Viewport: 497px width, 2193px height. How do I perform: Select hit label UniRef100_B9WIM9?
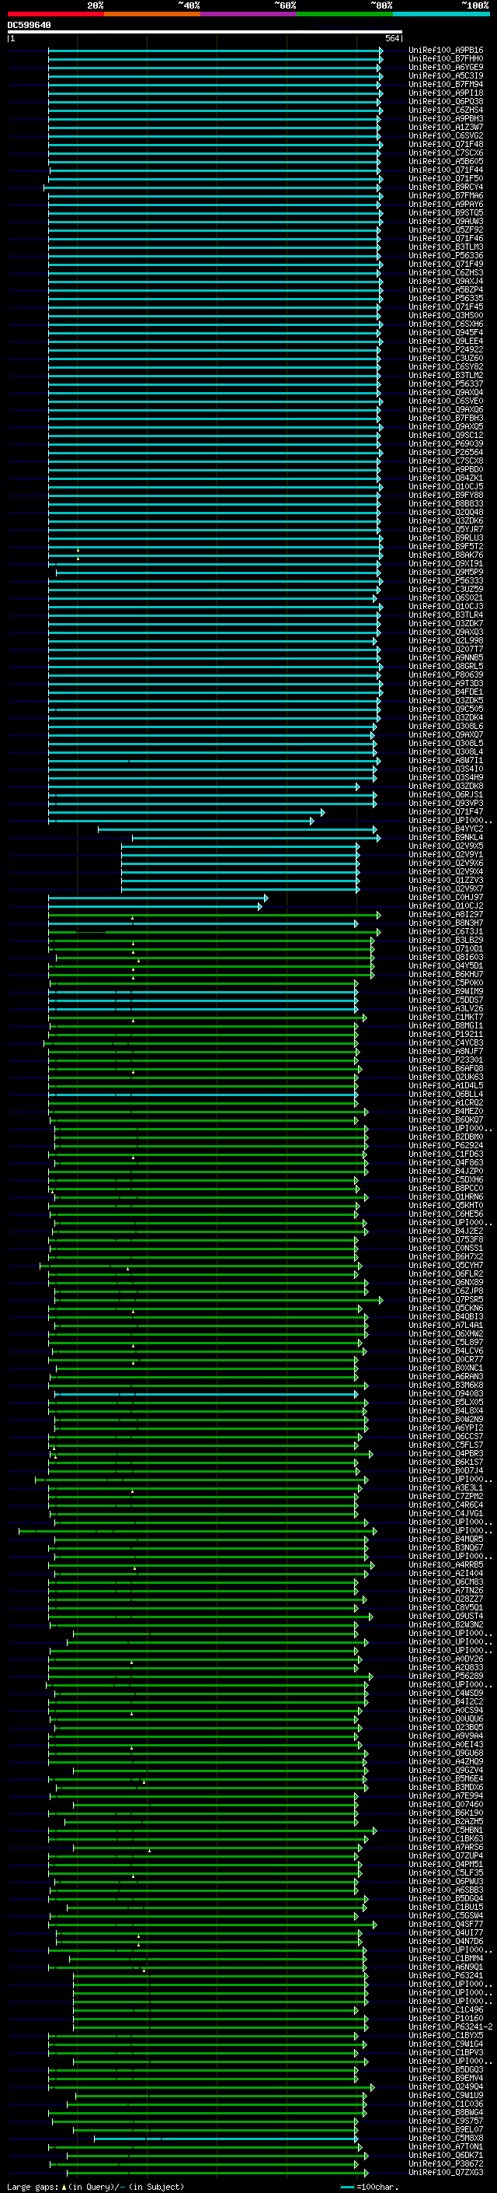(446, 991)
